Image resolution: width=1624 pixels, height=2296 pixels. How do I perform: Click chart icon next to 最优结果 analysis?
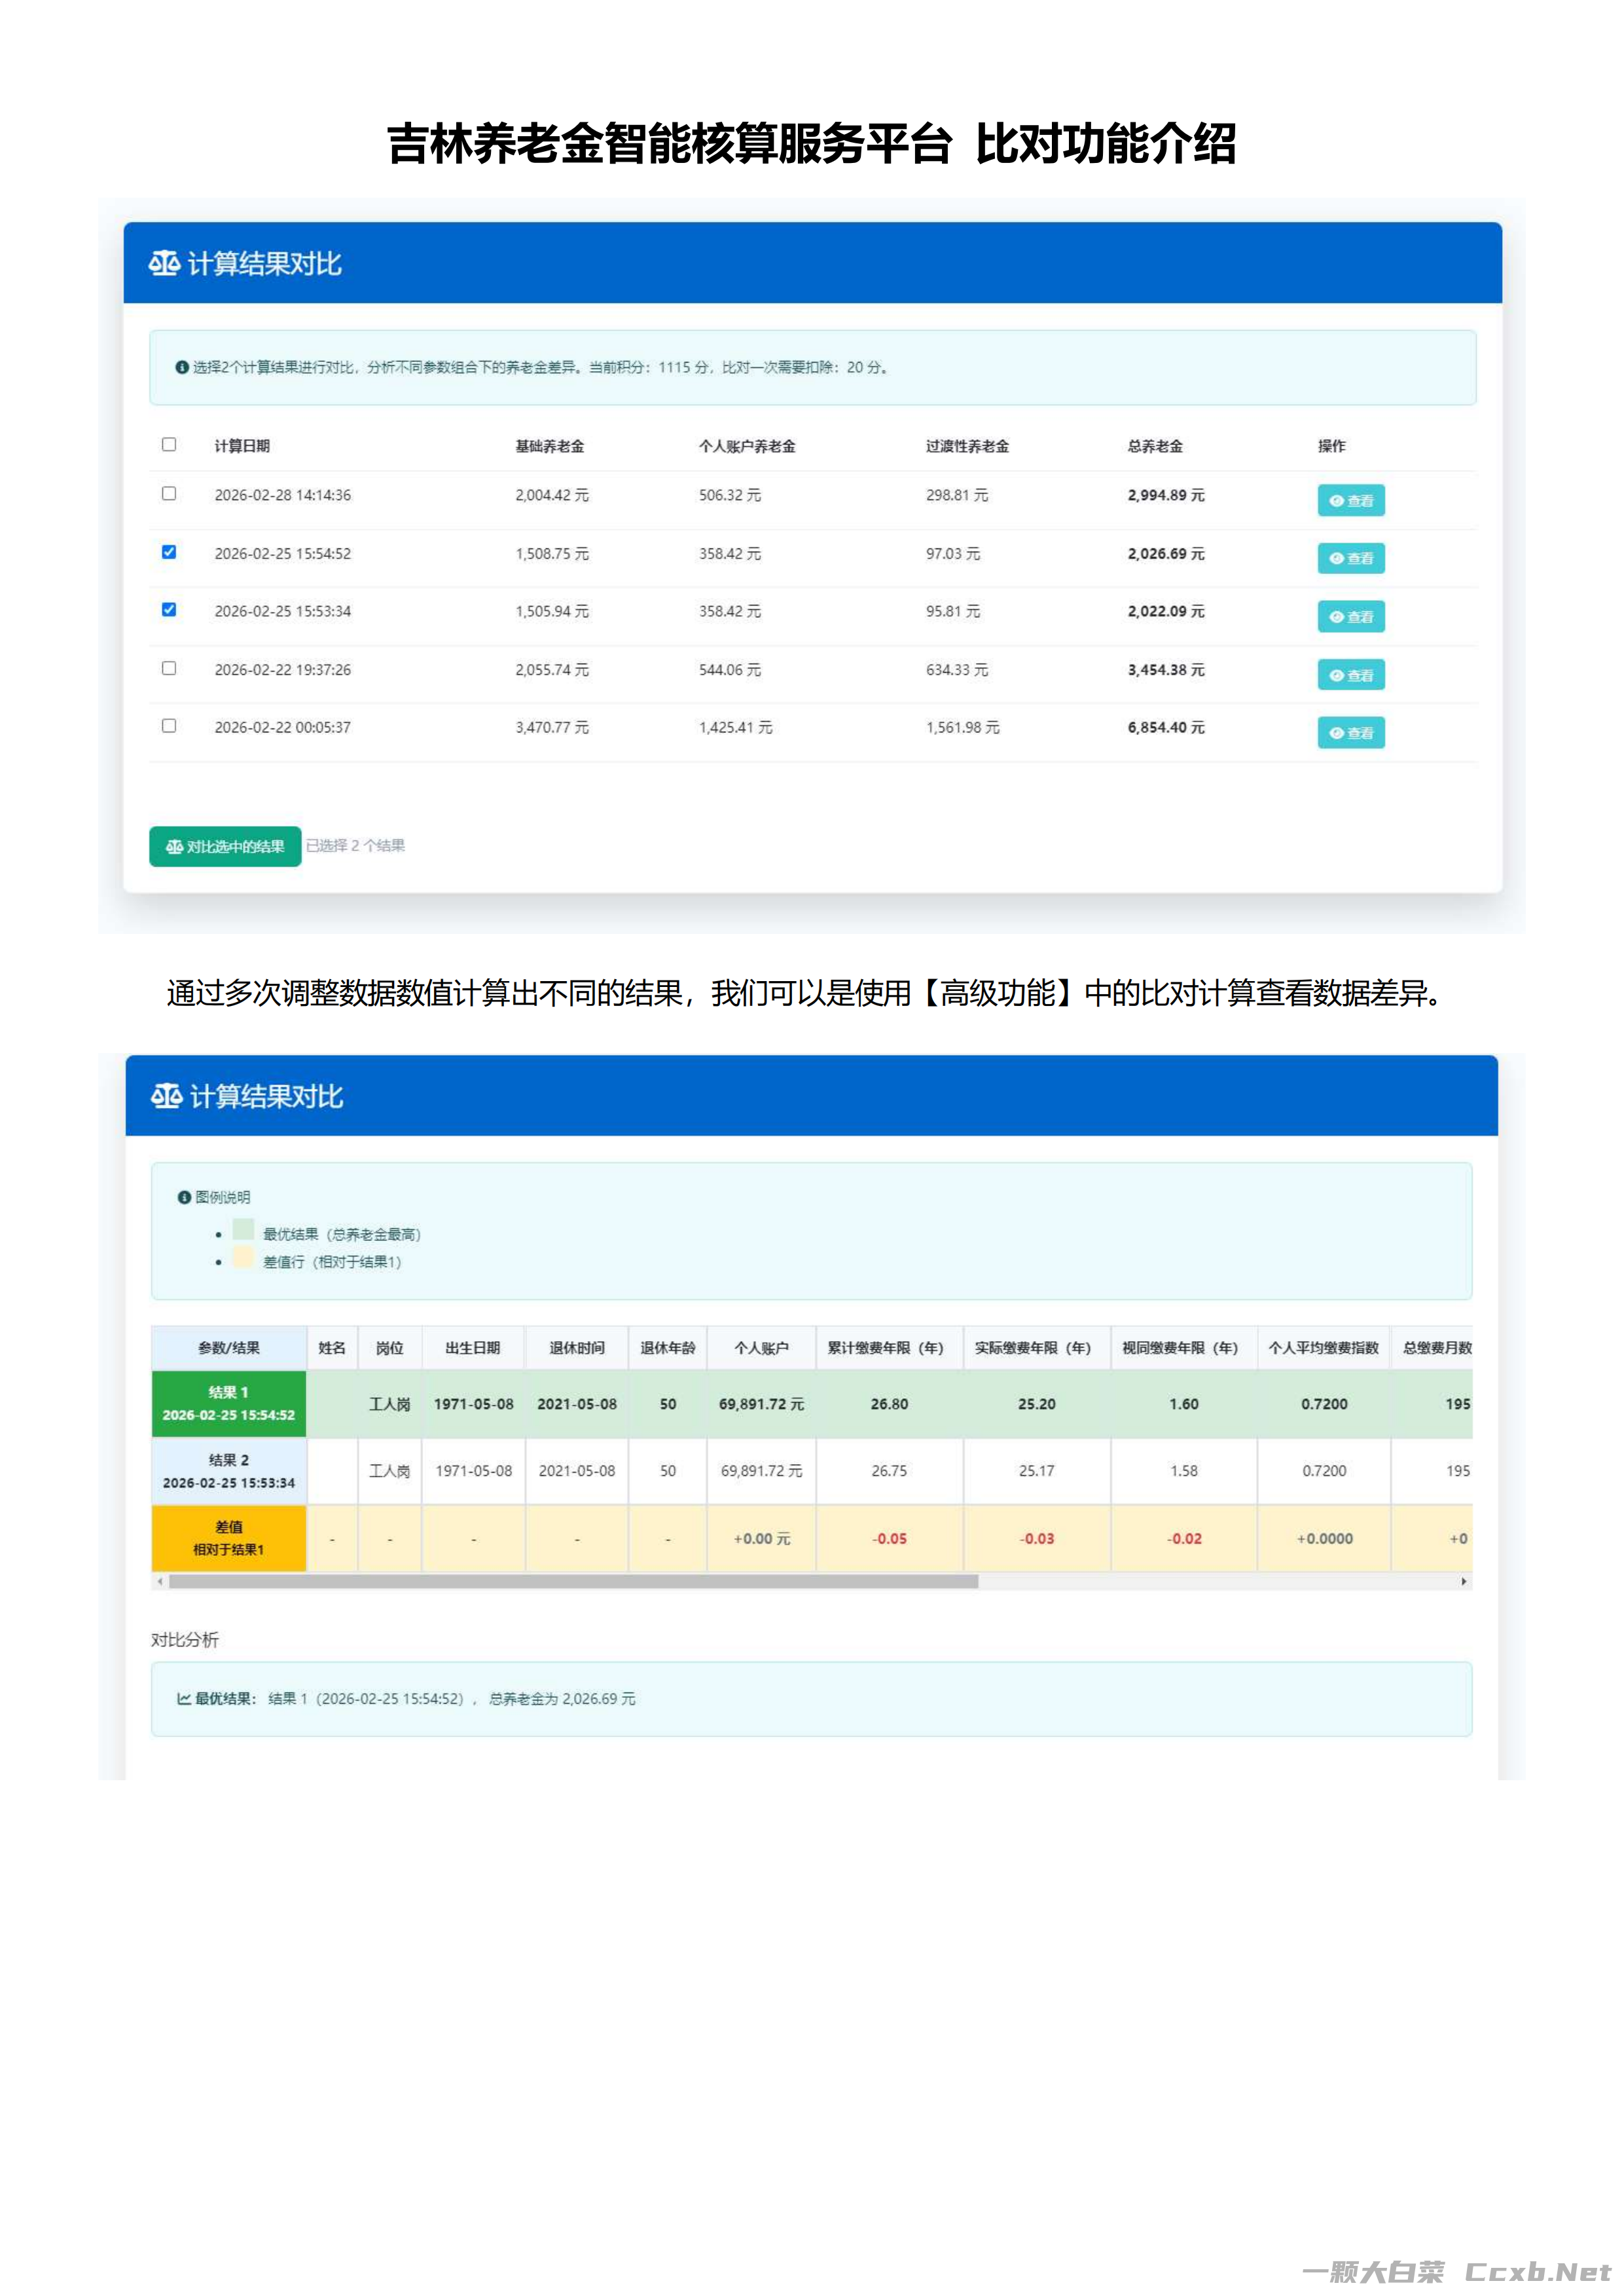(184, 1698)
